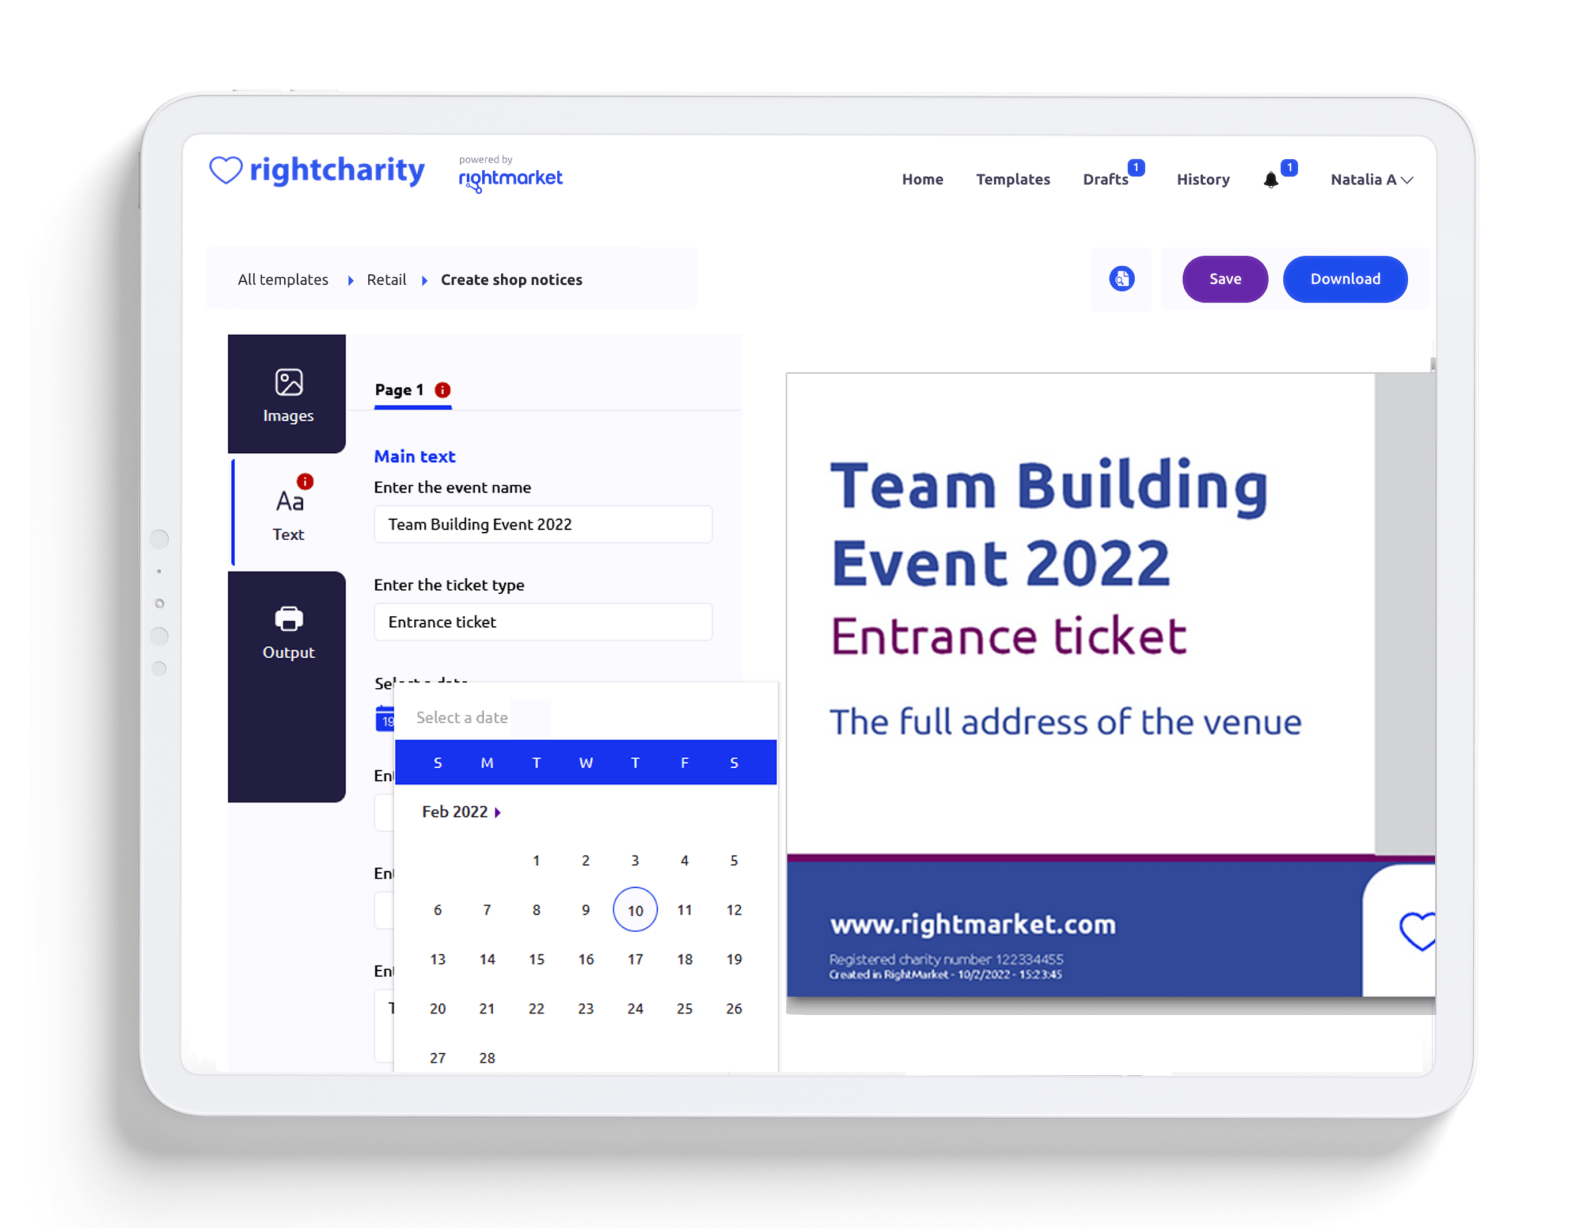Select the highlighted date 10 in calendar

636,907
